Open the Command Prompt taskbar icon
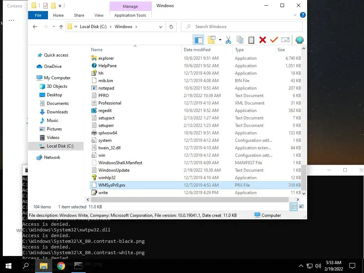This screenshot has height=273, width=364. [x=78, y=266]
